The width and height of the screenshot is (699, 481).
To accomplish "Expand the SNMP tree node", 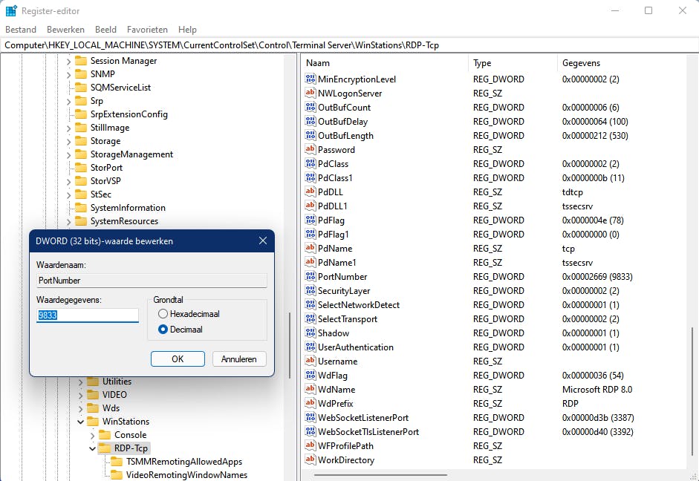I will click(x=68, y=74).
